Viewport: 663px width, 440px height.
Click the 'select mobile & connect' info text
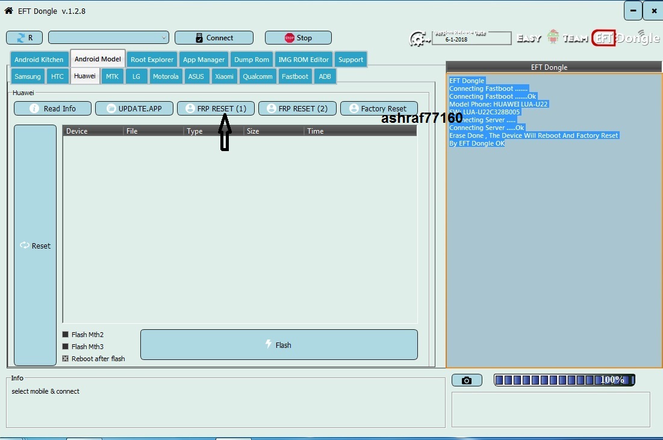[x=46, y=391]
